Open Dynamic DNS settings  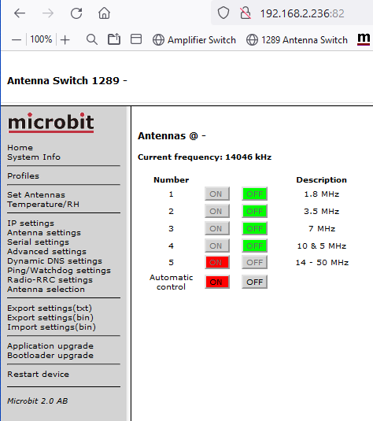tap(55, 261)
